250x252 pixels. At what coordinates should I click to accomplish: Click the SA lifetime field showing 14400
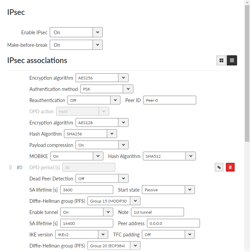pos(87,223)
